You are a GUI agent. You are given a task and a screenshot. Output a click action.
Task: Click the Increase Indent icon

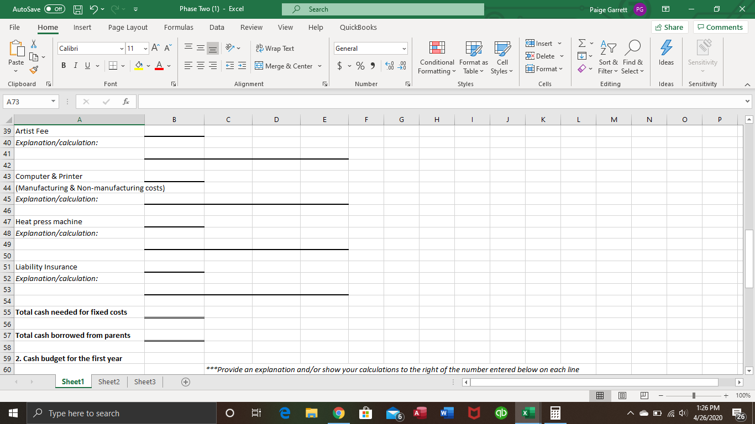pyautogui.click(x=242, y=66)
